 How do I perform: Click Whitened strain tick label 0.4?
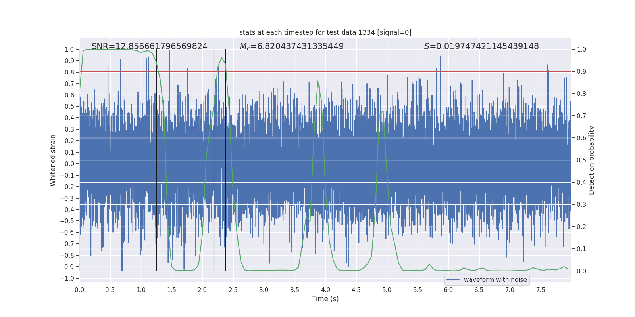[x=69, y=118]
